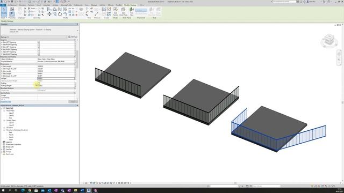
Task: Toggle C Side LEFT Opening checkbox
Action: click(x=39, y=52)
